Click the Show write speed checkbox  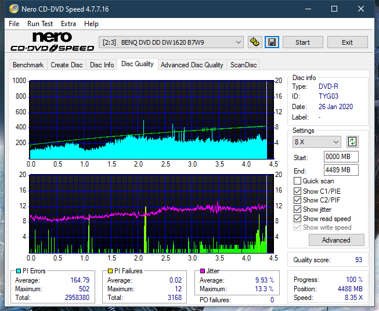(297, 227)
